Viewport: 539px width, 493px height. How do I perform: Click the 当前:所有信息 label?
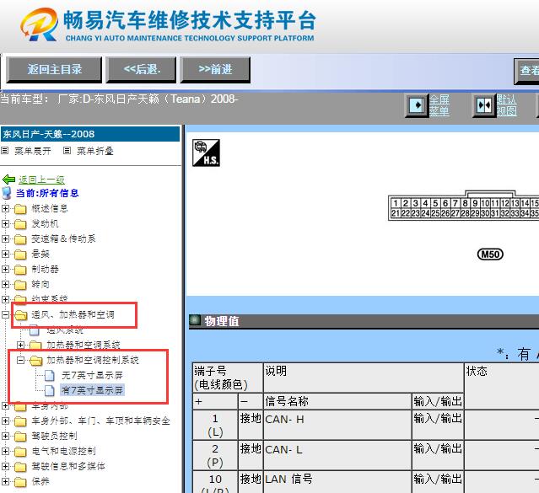point(47,193)
